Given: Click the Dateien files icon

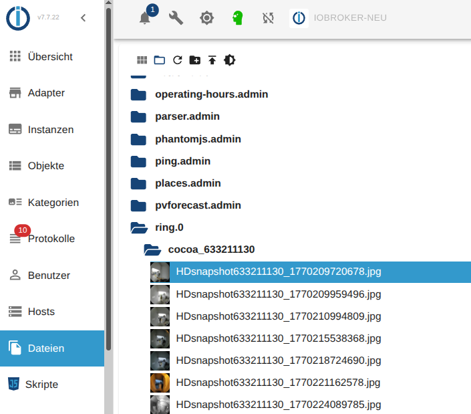Looking at the screenshot, I should [15, 348].
